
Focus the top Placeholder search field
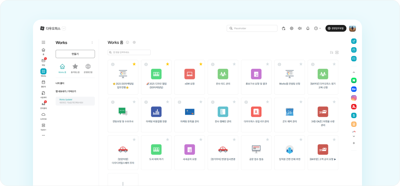[252, 29]
